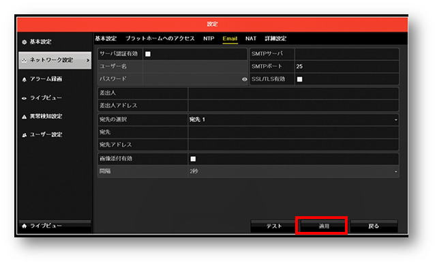The height and width of the screenshot is (266, 437).
Task: Click the gear icon beside 基本設定
Action: point(25,42)
